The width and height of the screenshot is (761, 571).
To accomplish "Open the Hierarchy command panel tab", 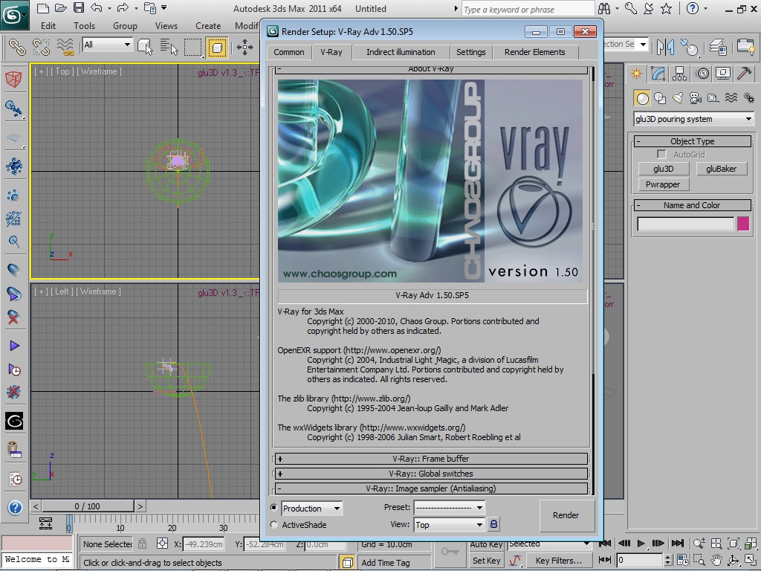I will point(679,74).
